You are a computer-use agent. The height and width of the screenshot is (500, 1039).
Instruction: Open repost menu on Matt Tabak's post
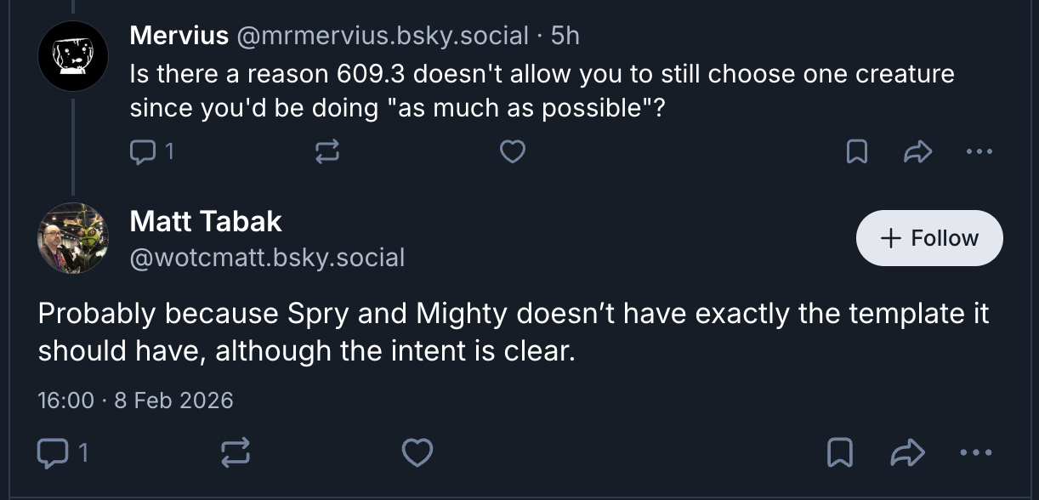[236, 454]
